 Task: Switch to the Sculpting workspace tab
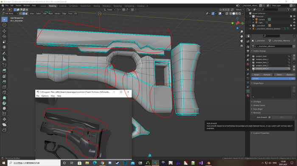pos(62,6)
